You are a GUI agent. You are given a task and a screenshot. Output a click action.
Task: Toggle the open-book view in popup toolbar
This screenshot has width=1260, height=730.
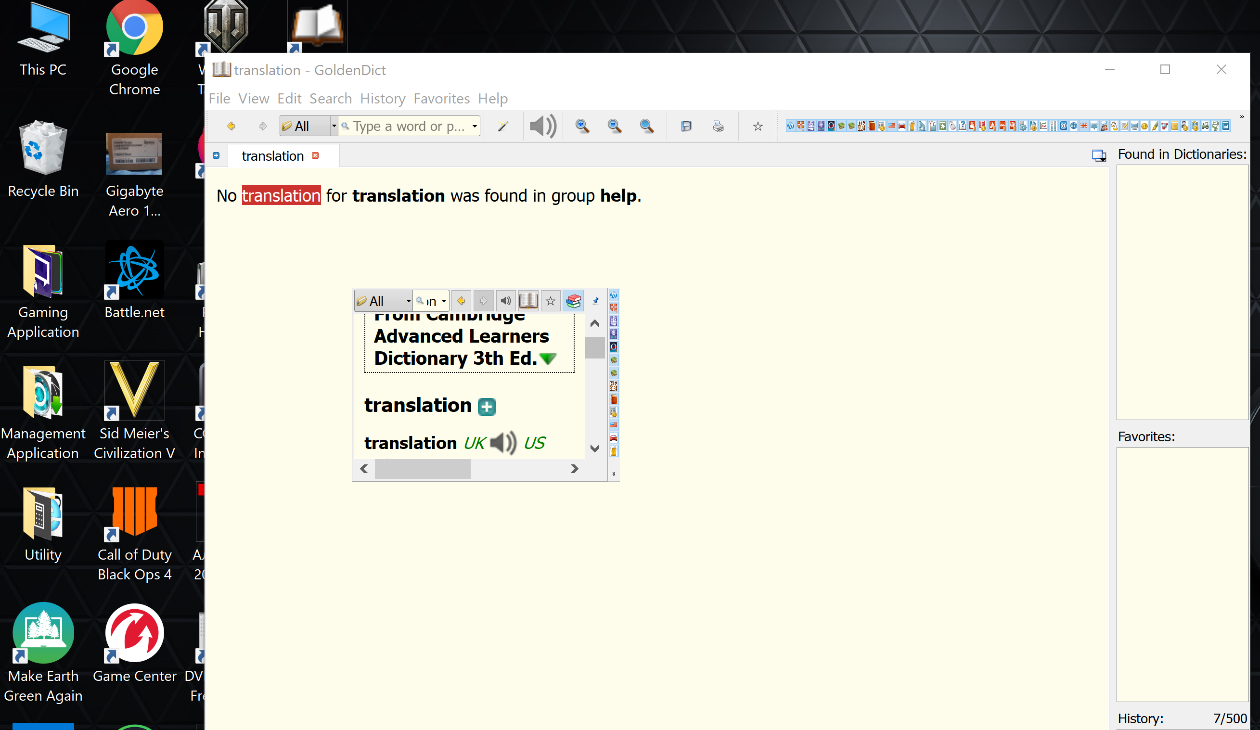(x=528, y=300)
